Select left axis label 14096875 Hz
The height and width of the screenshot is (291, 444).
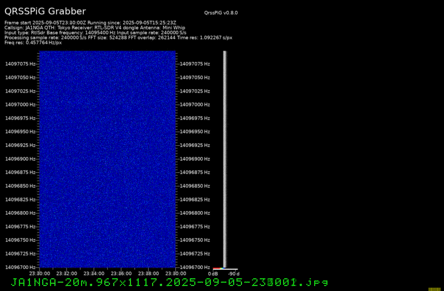(20, 172)
